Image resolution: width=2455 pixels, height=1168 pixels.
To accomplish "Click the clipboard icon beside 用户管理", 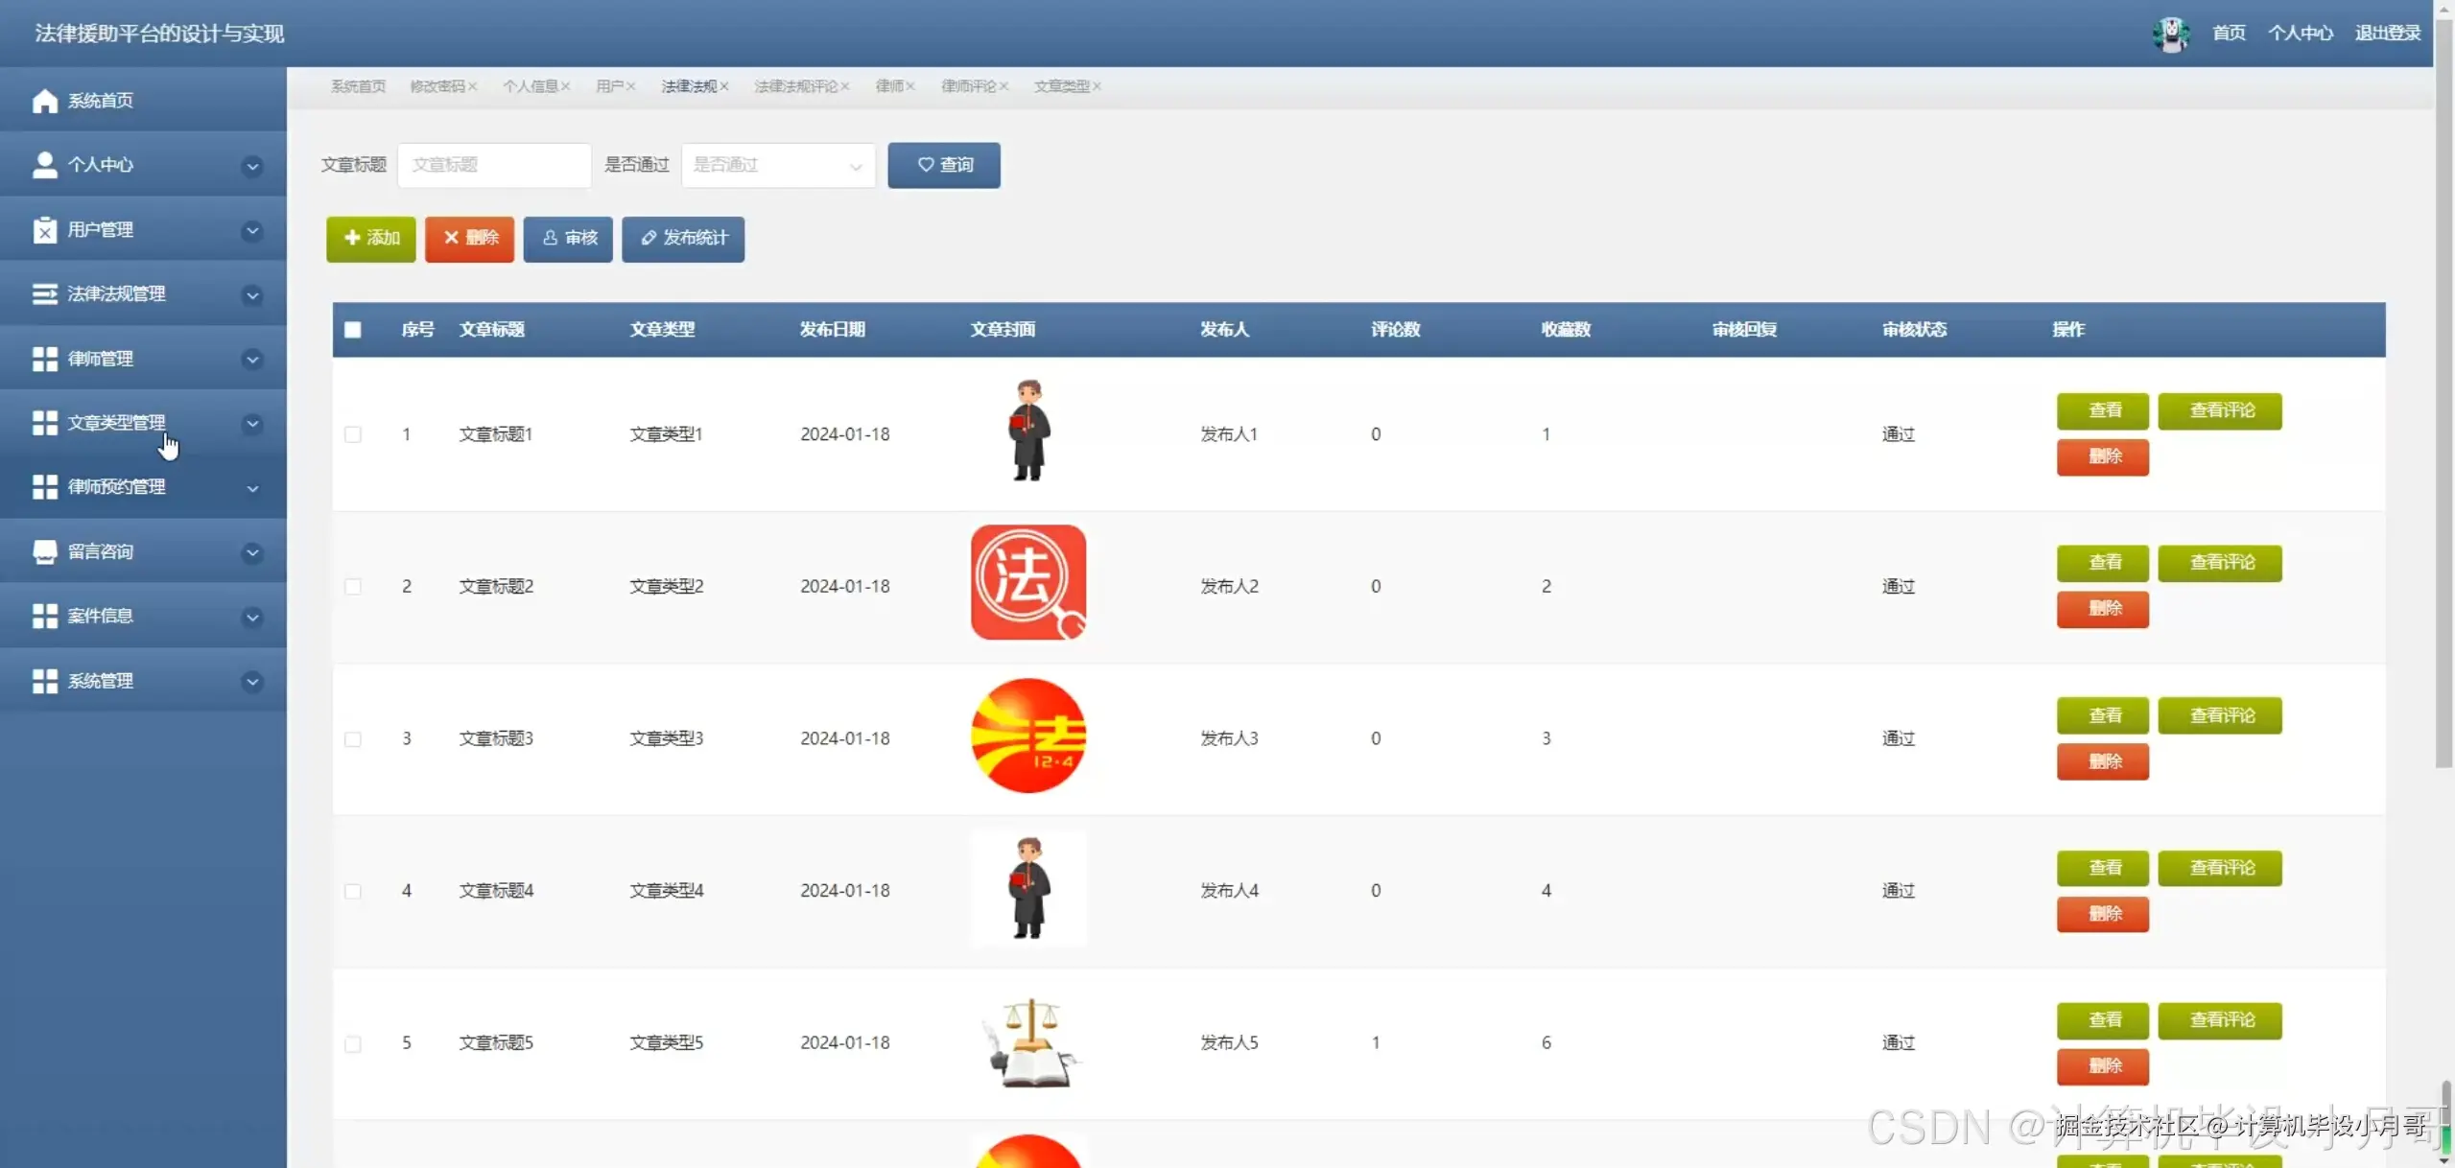I will 44,230.
